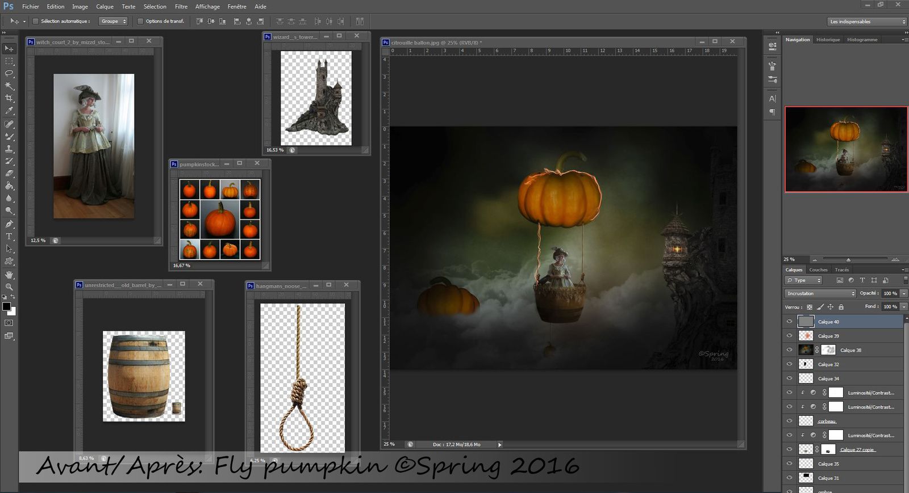Toggle visibility of corbeau layer
This screenshot has width=909, height=493.
[x=789, y=421]
